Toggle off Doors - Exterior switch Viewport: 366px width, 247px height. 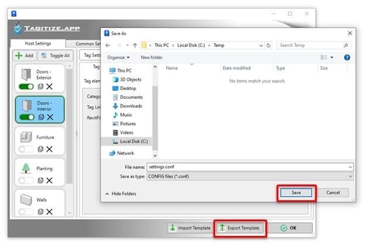click(x=26, y=86)
